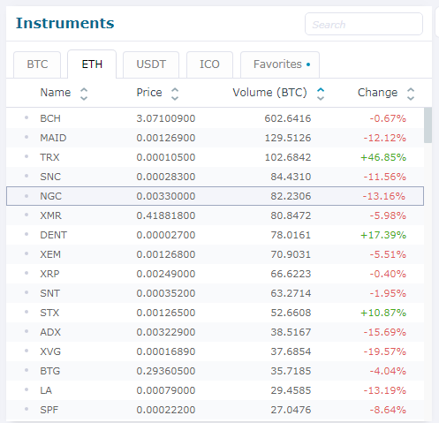This screenshot has width=439, height=423.
Task: Select the BTG instrument name
Action: 50,371
